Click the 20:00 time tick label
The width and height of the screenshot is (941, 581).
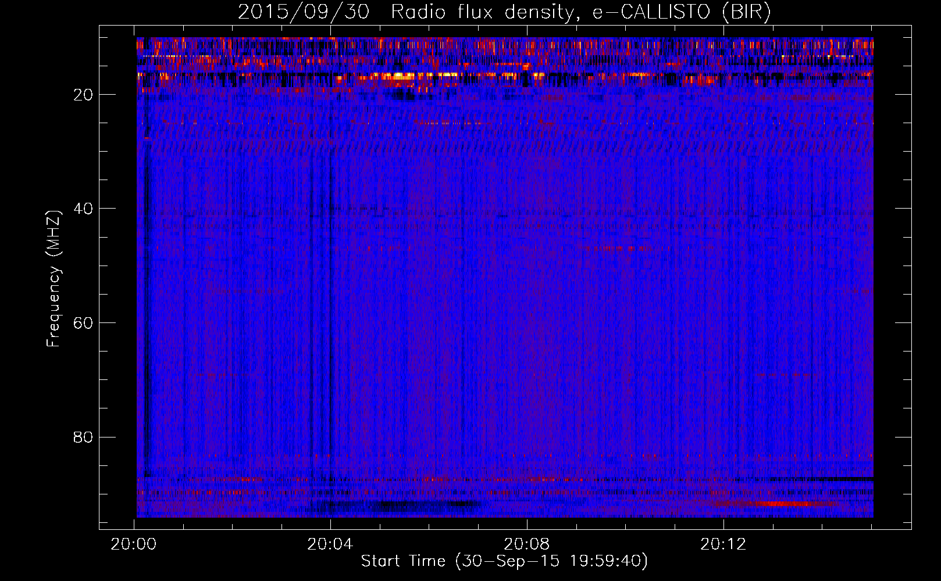(x=134, y=544)
